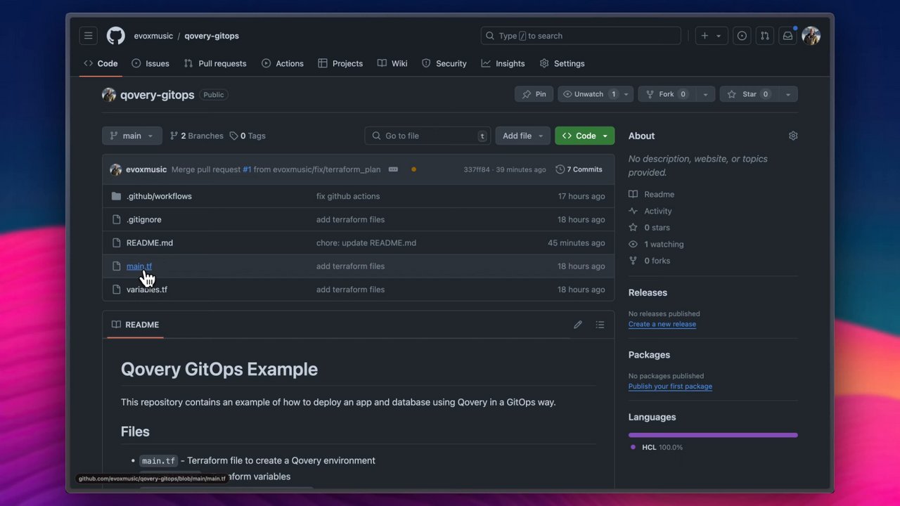Screen dimensions: 900x506
Task: Switch branch with main dropdown
Action: tap(132, 136)
